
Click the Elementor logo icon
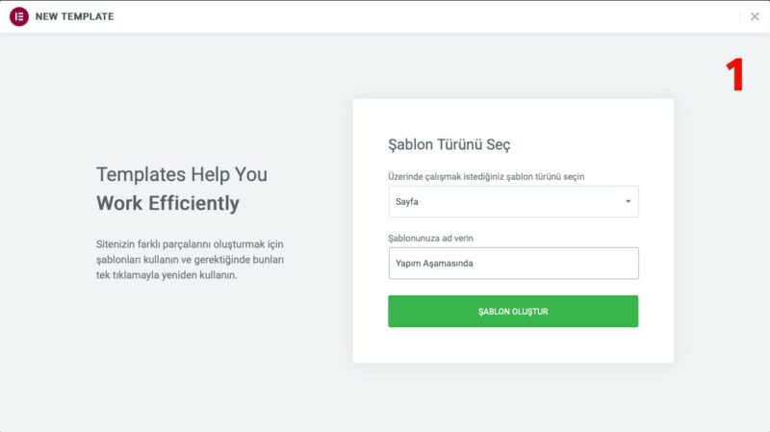click(x=18, y=16)
